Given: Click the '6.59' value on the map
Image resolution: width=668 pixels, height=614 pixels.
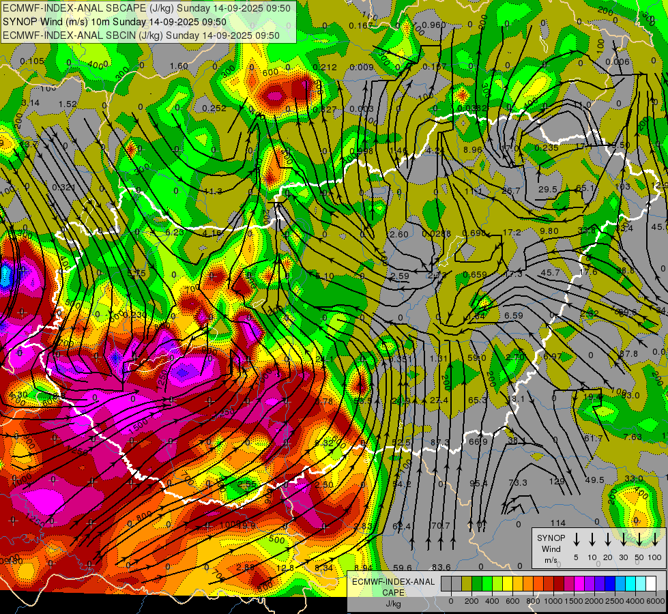Looking at the screenshot, I should pos(513,315).
